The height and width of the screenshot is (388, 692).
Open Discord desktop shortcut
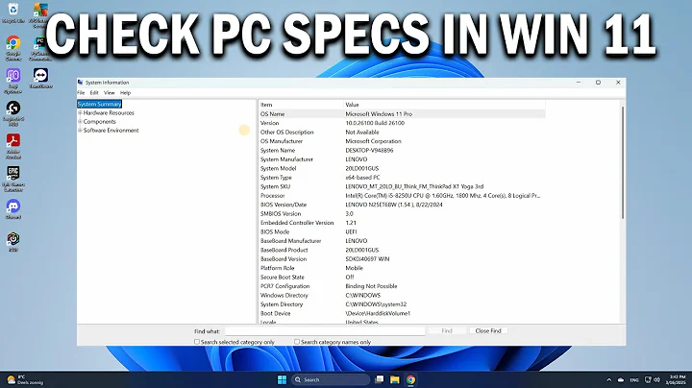point(13,208)
